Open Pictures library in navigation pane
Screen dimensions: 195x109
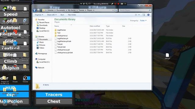(41, 45)
